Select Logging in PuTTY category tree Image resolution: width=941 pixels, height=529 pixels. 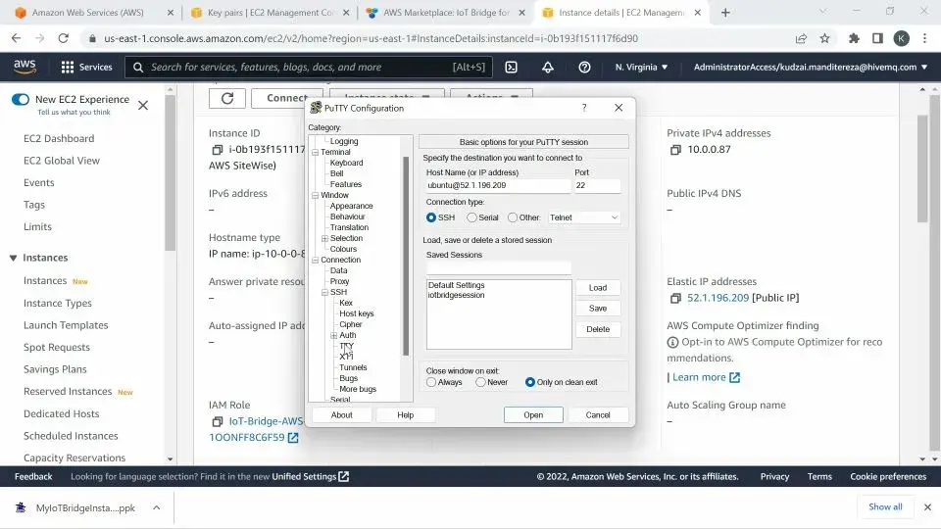(344, 141)
